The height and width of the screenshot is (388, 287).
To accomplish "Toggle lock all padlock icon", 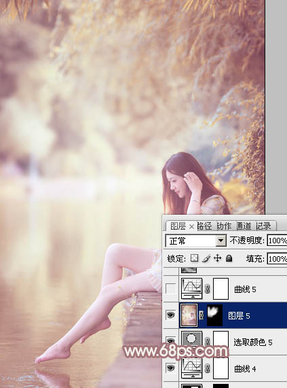I will pos(229,258).
